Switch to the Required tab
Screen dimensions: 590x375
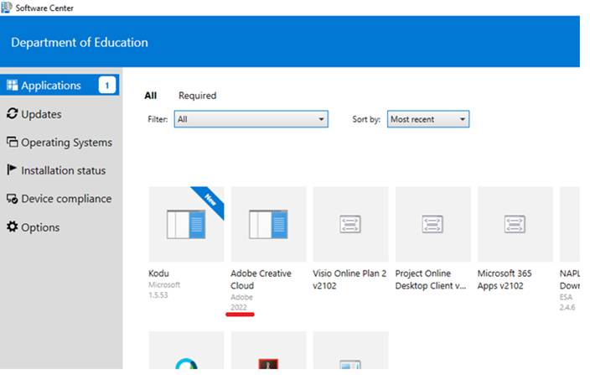[197, 96]
